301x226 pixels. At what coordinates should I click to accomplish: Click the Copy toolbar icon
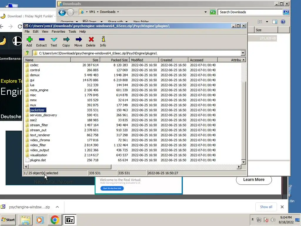pos(66,41)
